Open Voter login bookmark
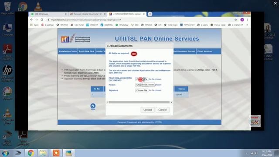The image size is (279, 157). [x=170, y=25]
